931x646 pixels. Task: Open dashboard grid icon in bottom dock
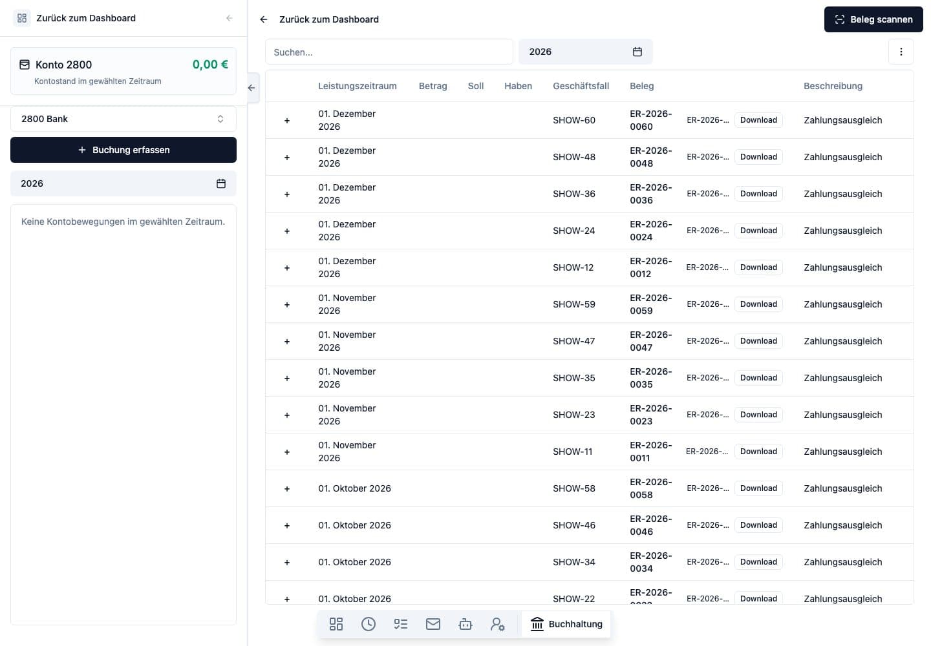[336, 624]
